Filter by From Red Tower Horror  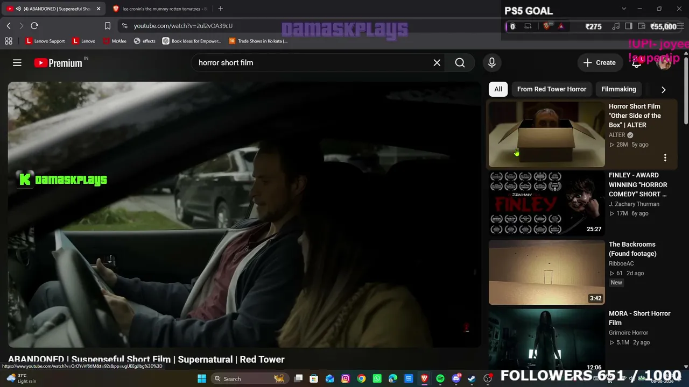(x=552, y=89)
